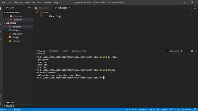Open .gitignore in GIT-BASICS tree

click(x=16, y=27)
